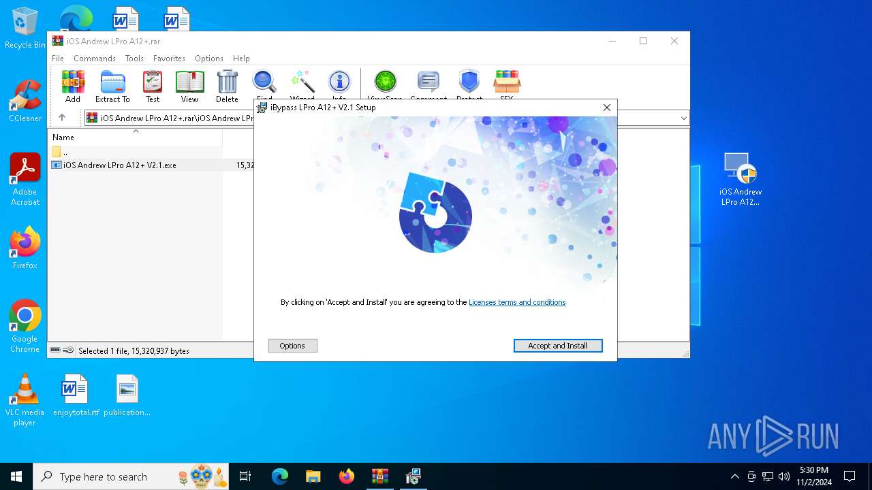The height and width of the screenshot is (490, 872).
Task: Open the View toolbar icon in WinRAR
Action: 189,86
